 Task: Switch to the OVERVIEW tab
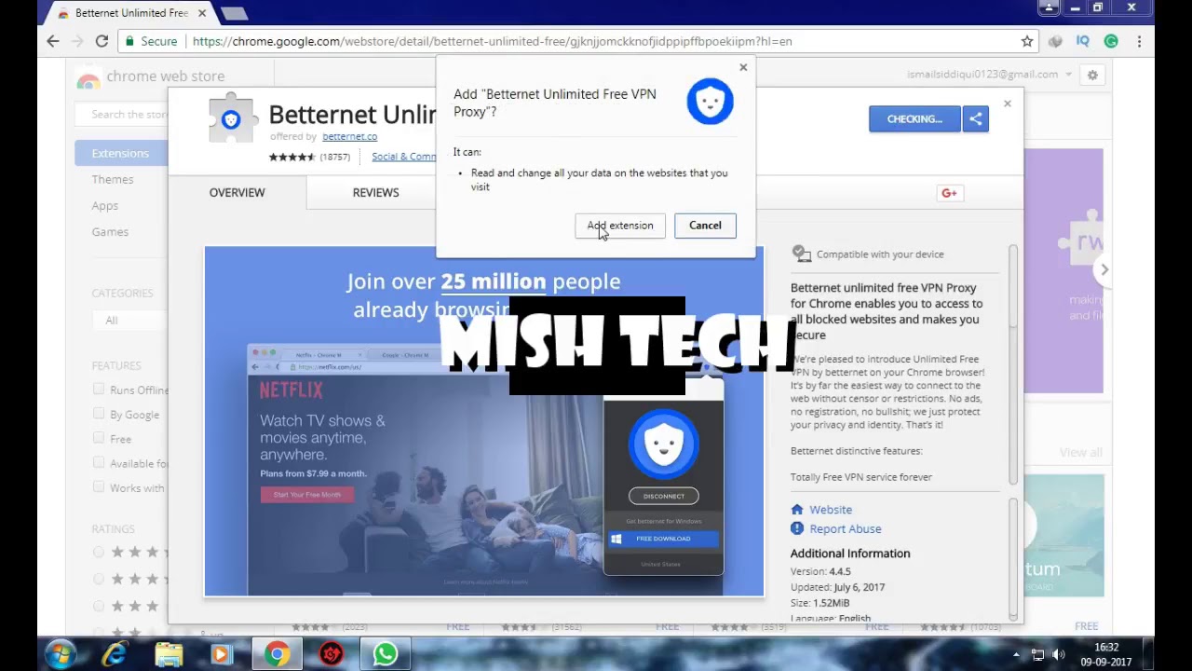click(x=237, y=192)
